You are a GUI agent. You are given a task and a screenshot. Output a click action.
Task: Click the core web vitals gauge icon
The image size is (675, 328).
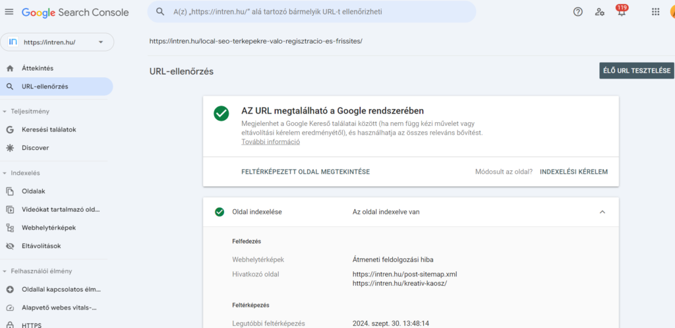coord(10,308)
